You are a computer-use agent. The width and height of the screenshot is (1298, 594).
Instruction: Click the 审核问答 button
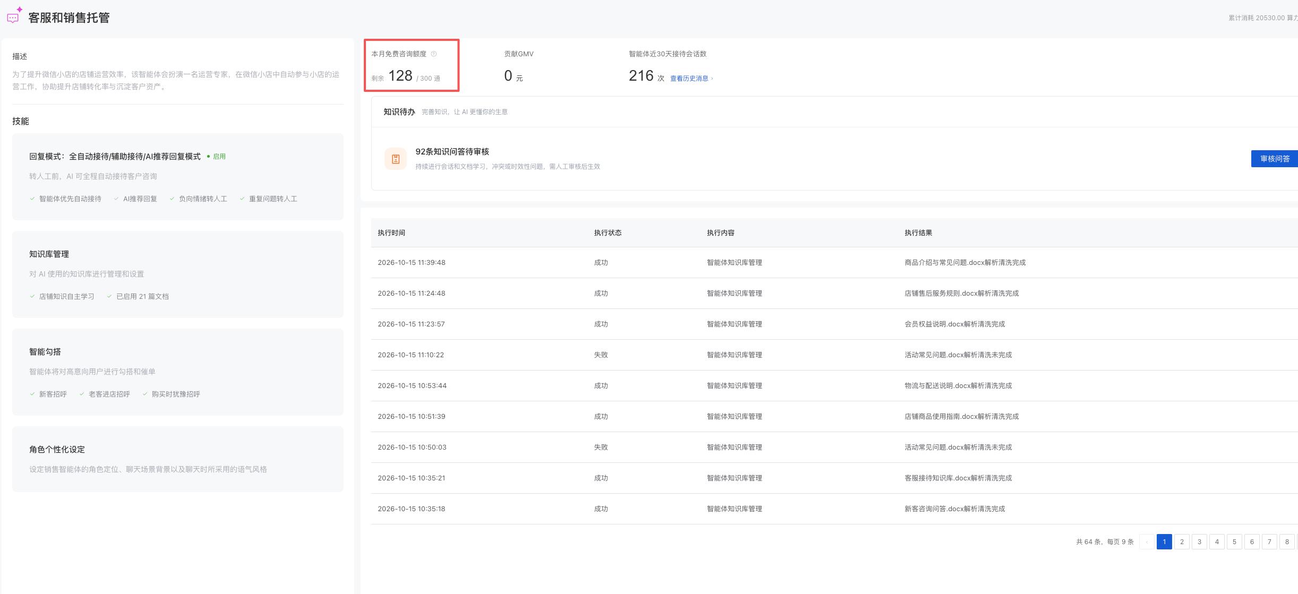1275,159
